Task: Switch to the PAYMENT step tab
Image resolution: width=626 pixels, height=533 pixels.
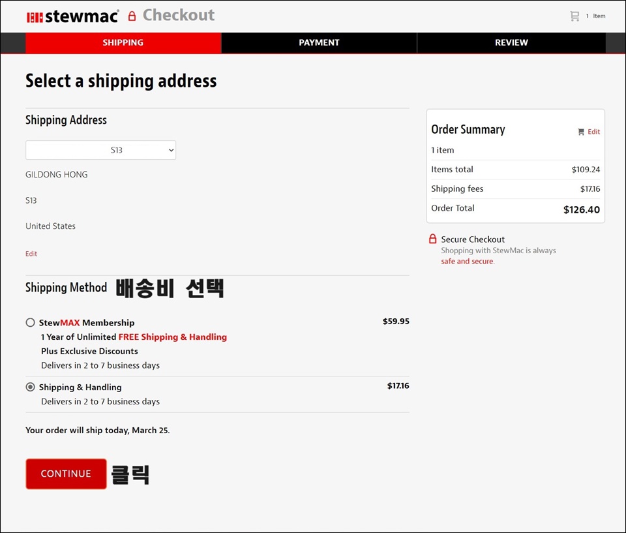Action: 319,43
